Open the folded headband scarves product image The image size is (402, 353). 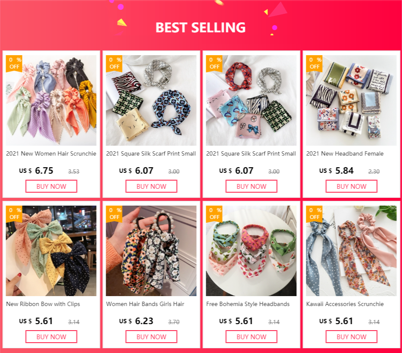tap(352, 100)
